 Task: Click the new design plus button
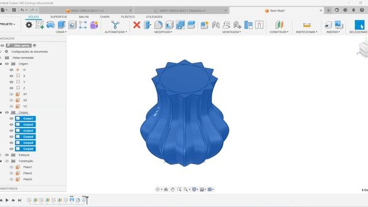click(328, 10)
